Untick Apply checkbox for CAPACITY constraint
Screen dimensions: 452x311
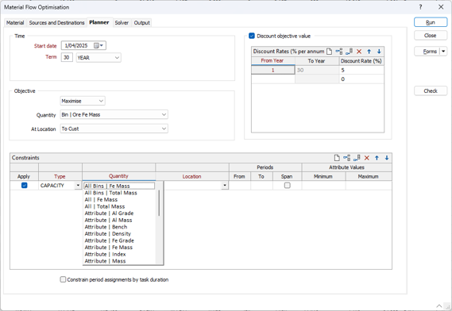point(25,185)
